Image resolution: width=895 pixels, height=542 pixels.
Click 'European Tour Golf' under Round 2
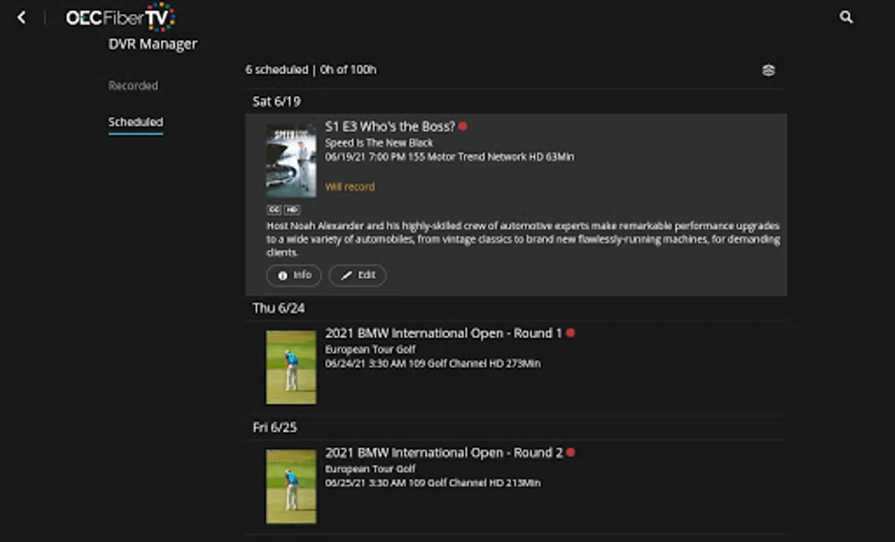370,469
